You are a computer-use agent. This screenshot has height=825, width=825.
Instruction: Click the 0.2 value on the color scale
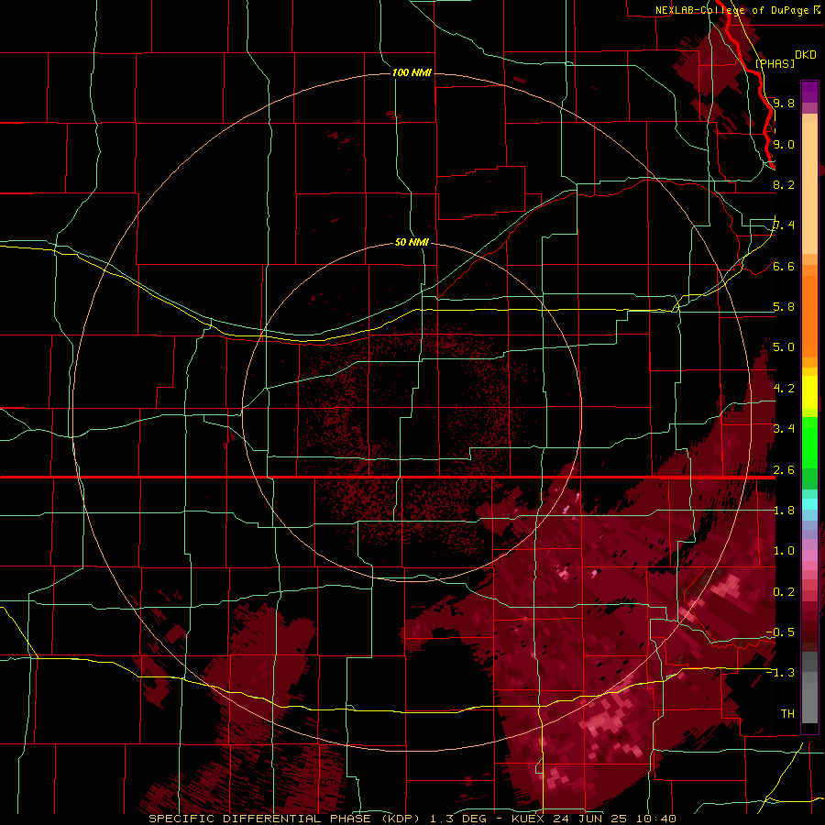tap(784, 592)
